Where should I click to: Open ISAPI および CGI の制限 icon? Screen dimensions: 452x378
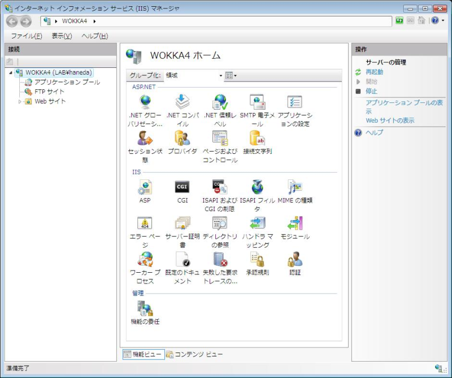(220, 187)
